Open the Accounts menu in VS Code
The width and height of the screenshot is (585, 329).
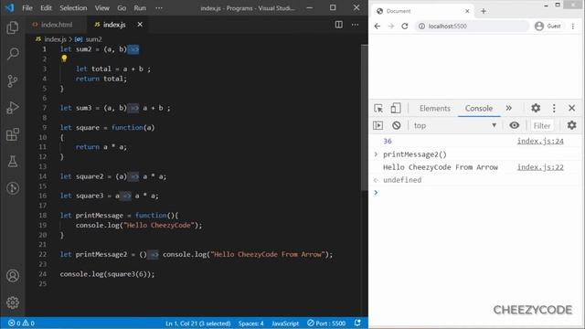coord(12,276)
